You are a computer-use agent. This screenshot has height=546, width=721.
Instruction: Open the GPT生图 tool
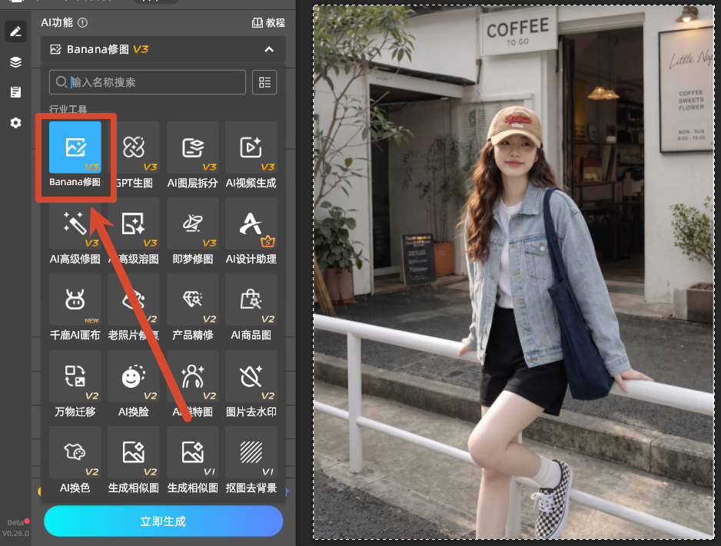point(134,147)
